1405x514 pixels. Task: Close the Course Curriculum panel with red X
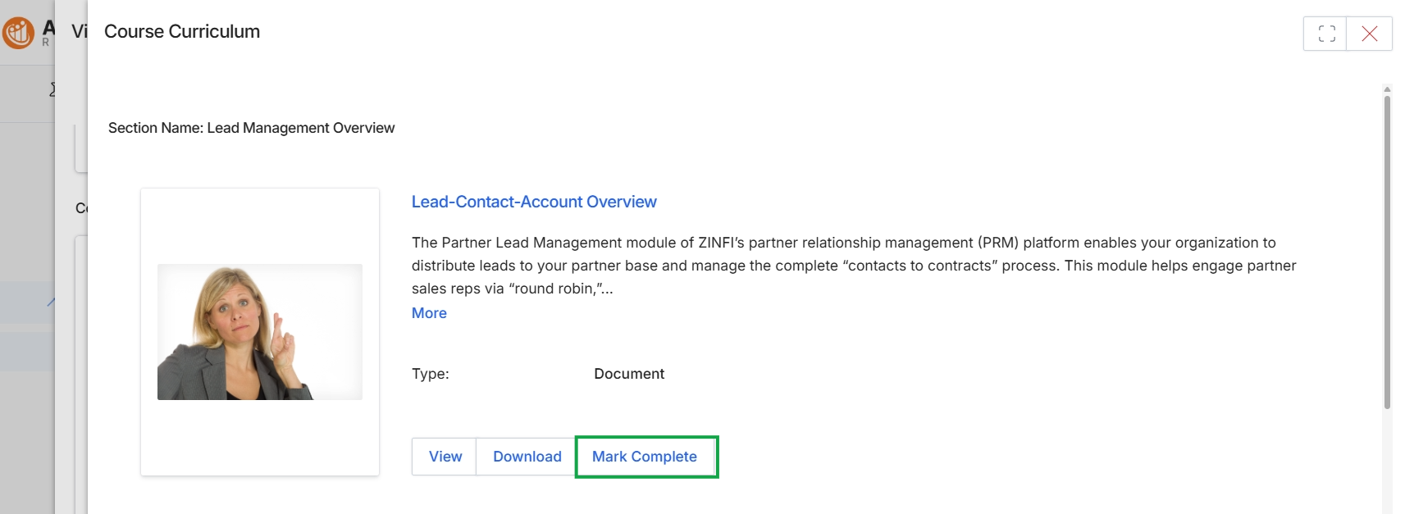coord(1369,34)
